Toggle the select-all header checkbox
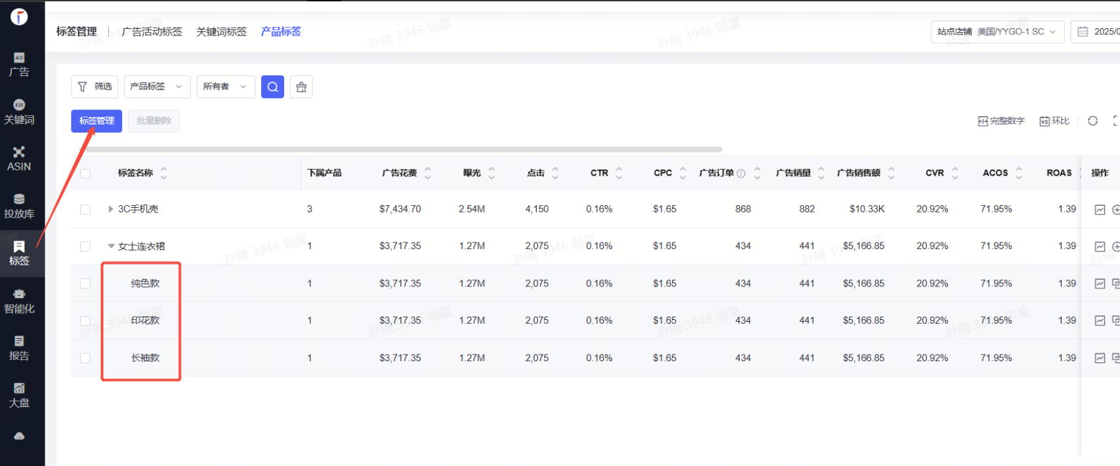This screenshot has height=466, width=1120. (x=85, y=174)
